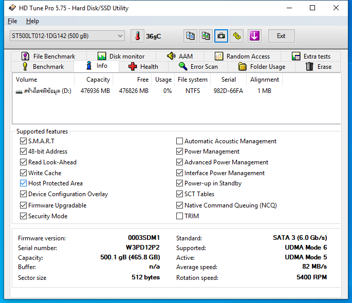Toggle Automatic Acoustic Management checkbox
This screenshot has height=303, width=352.
(x=180, y=141)
